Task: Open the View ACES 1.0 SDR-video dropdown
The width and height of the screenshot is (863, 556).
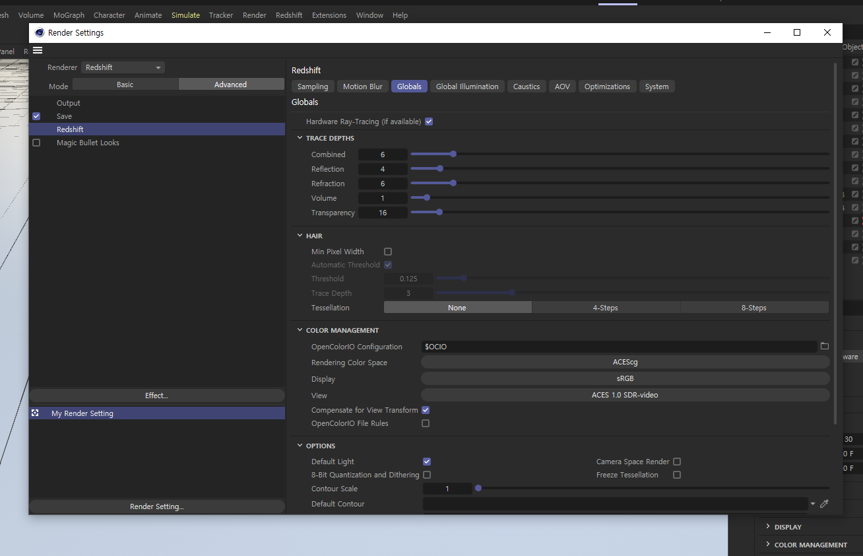Action: pyautogui.click(x=625, y=395)
